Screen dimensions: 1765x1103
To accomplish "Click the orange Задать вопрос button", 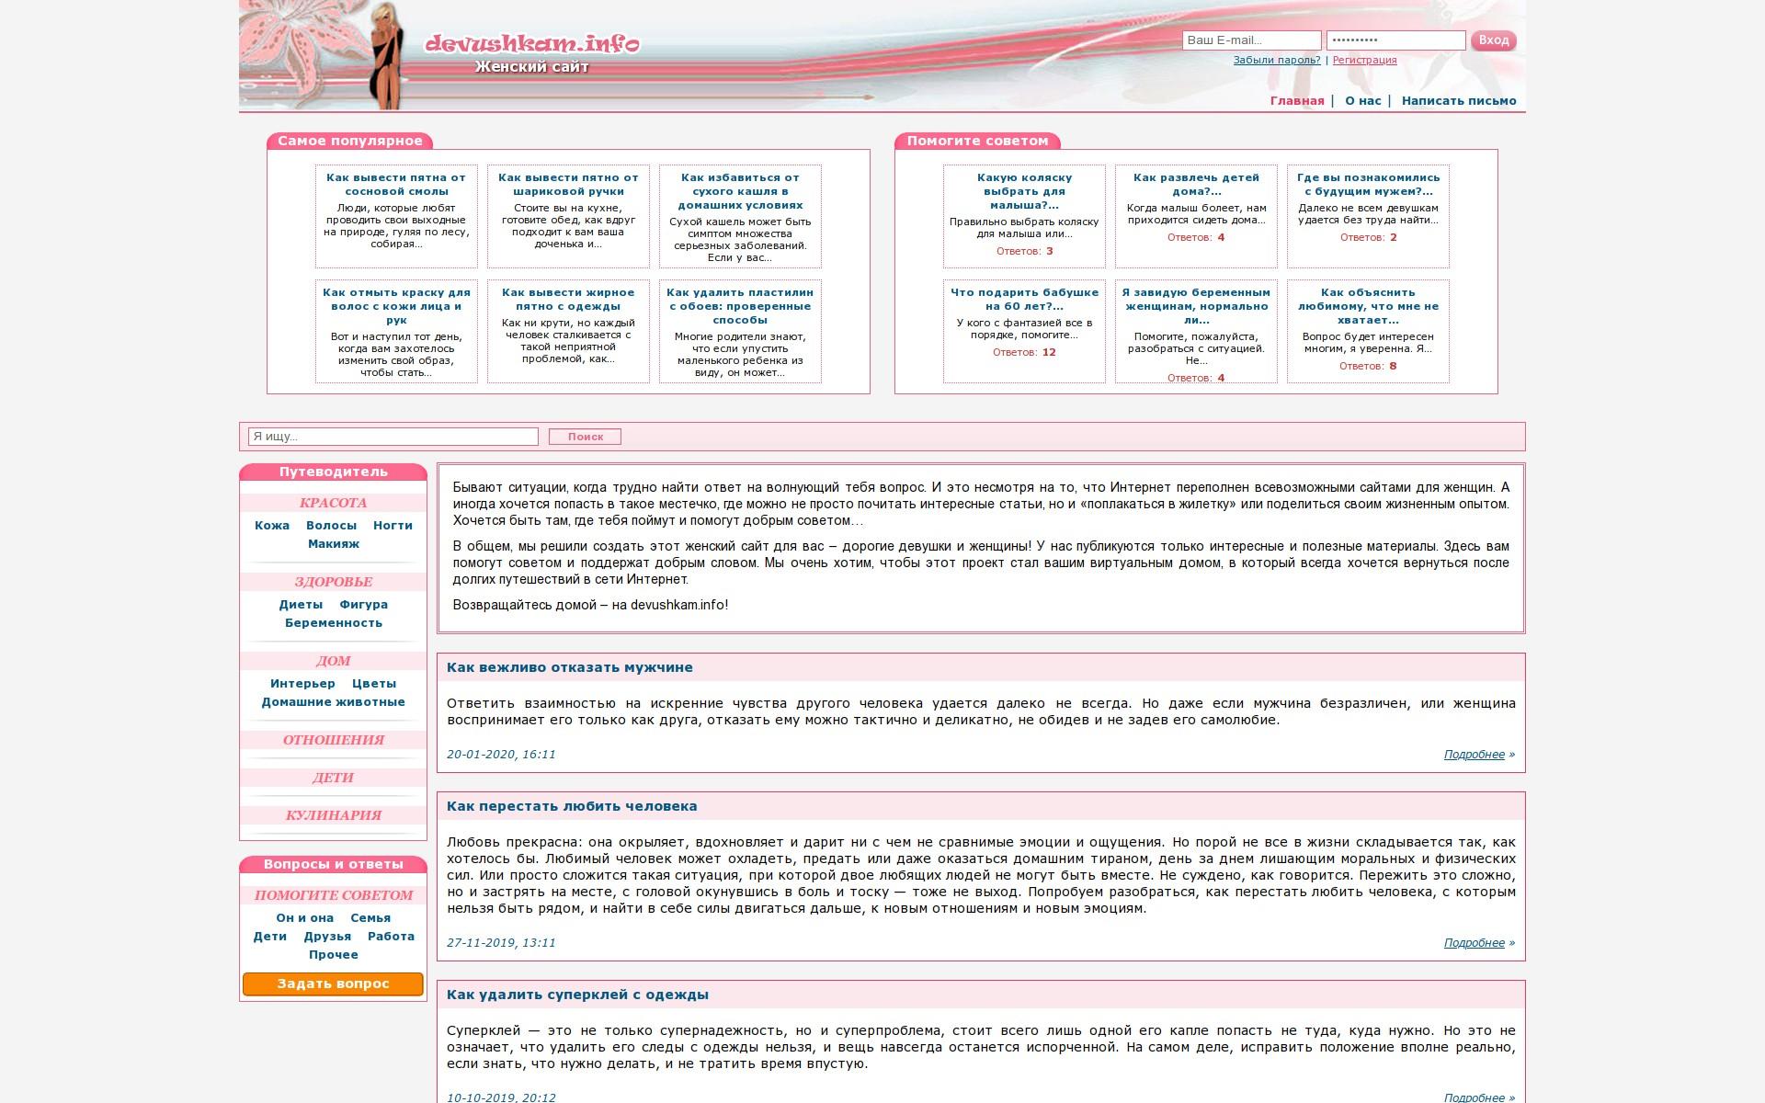I will point(333,984).
